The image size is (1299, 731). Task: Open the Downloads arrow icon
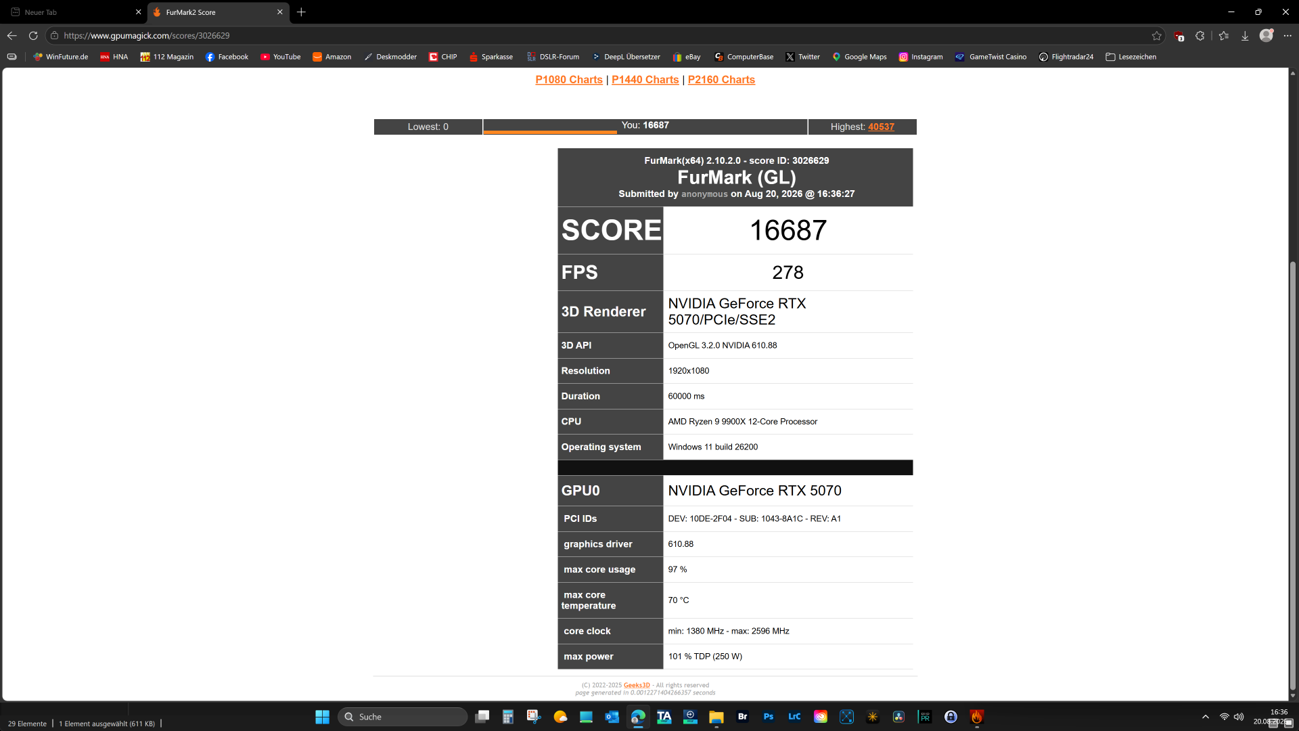[1245, 36]
